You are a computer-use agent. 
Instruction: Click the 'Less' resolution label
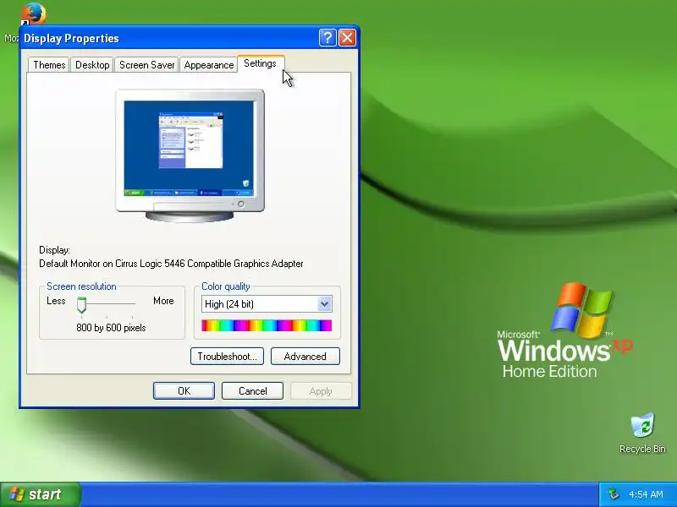pos(56,301)
